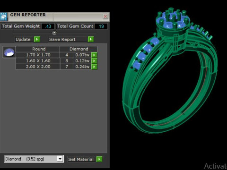227x170 pixels.
Task: Click count 8 in 1.60 row
Action: click(67, 61)
